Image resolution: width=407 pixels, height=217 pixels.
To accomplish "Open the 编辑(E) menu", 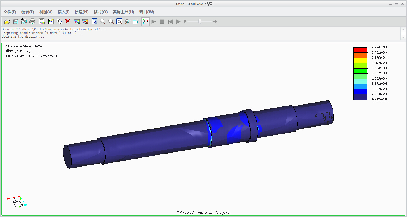I will click(x=28, y=12).
